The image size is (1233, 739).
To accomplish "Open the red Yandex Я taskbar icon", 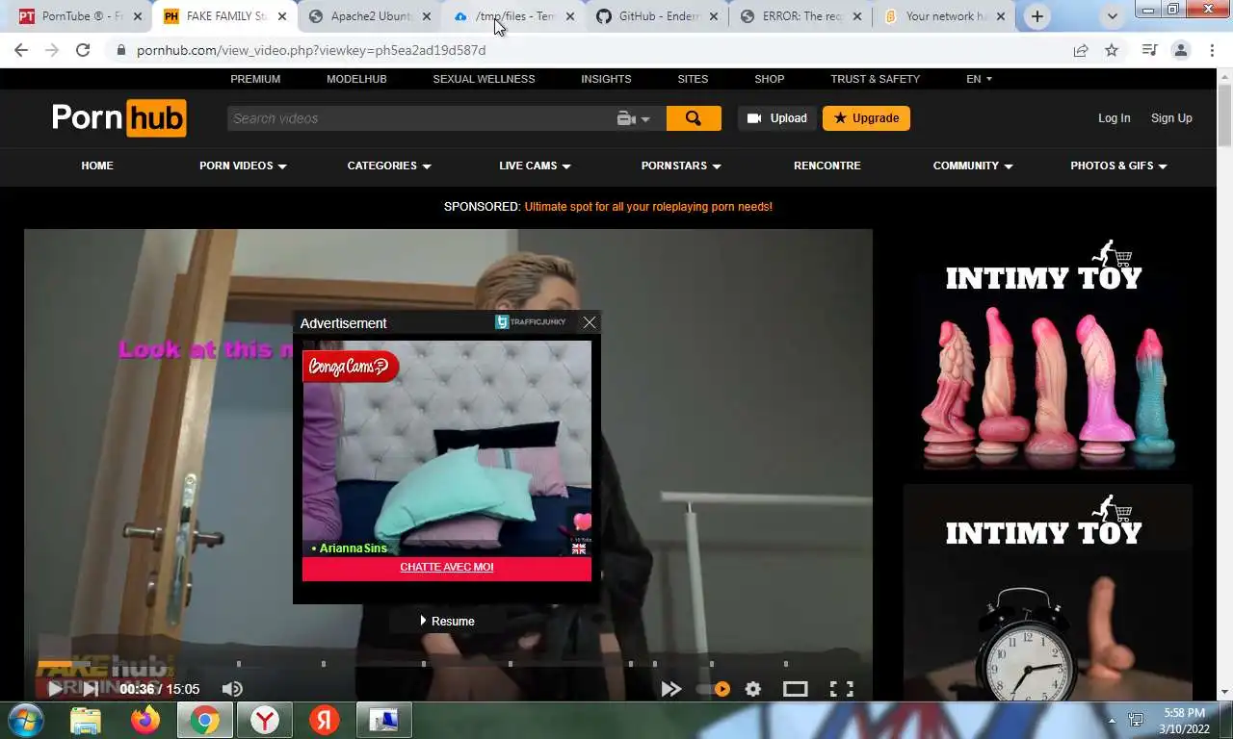I will click(324, 720).
